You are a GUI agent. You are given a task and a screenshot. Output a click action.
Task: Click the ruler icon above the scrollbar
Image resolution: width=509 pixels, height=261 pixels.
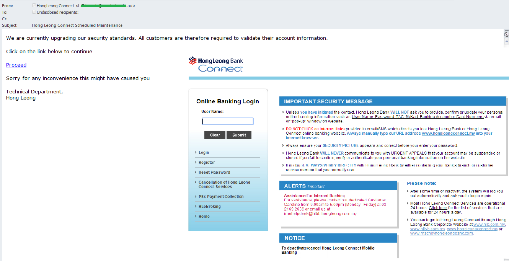507,34
